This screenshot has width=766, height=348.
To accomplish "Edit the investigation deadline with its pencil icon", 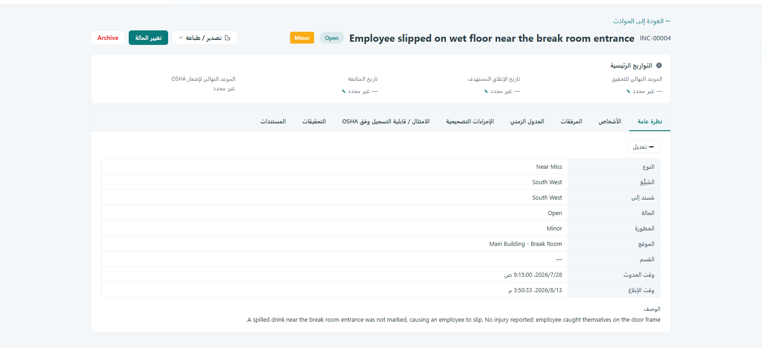I will 628,91.
